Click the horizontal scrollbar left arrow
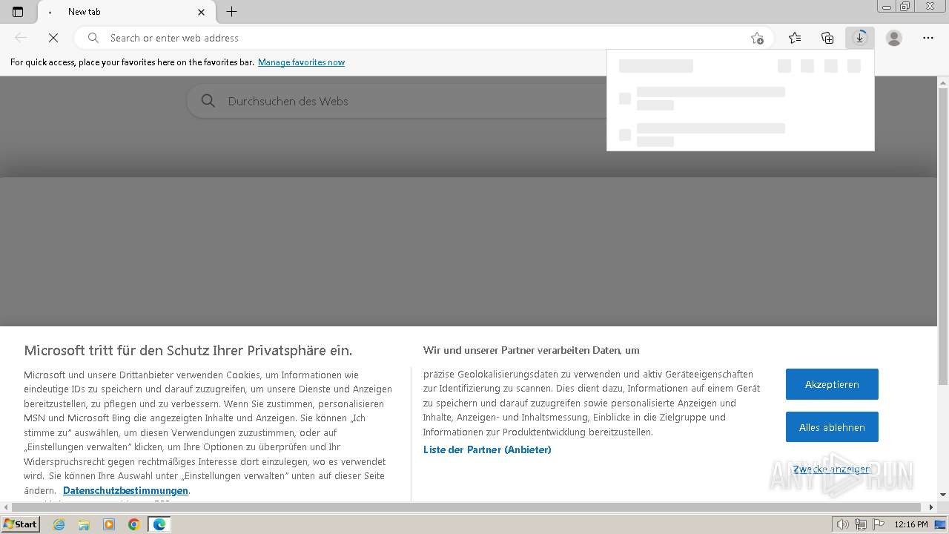 pyautogui.click(x=6, y=507)
